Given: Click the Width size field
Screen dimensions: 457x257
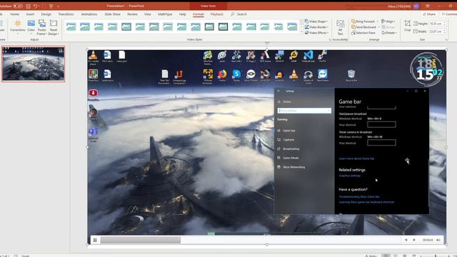Looking at the screenshot, I should click(435, 31).
